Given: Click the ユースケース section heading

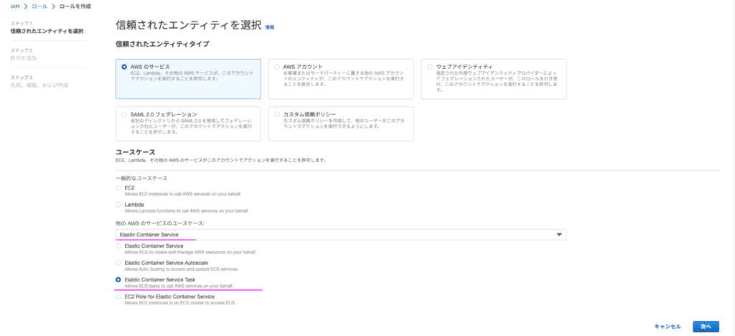Looking at the screenshot, I should tap(136, 151).
